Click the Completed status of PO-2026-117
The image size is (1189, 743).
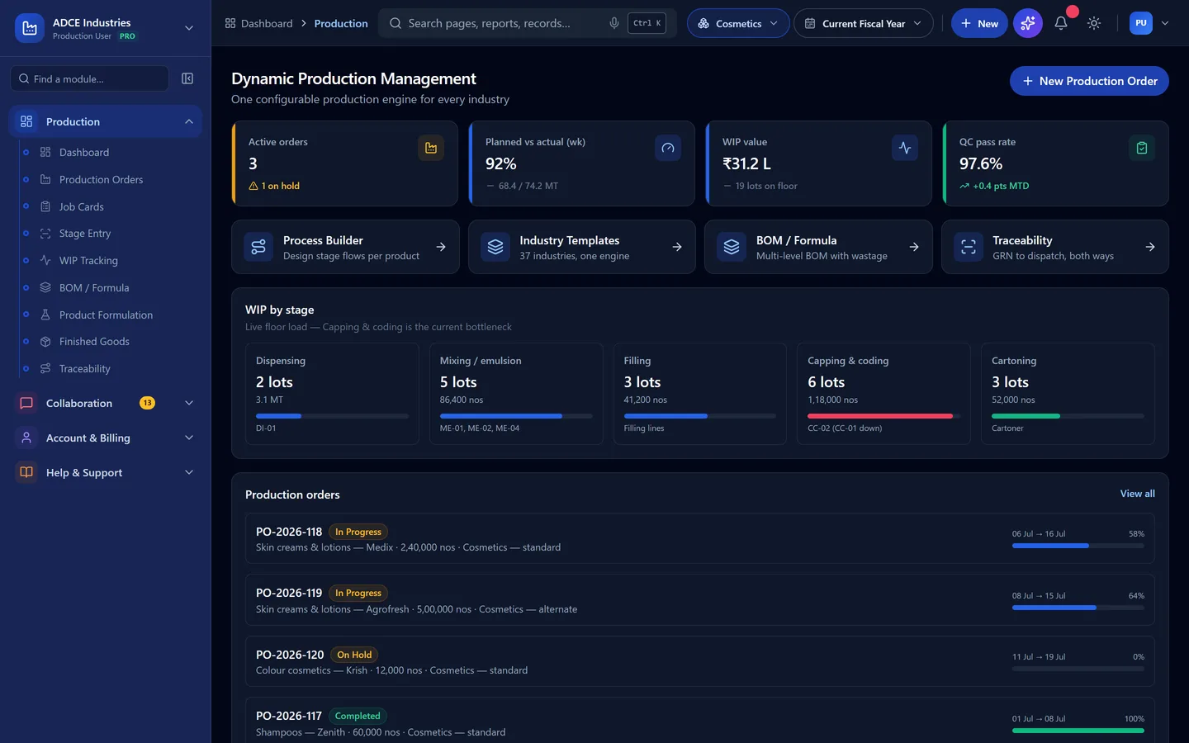[x=358, y=716]
